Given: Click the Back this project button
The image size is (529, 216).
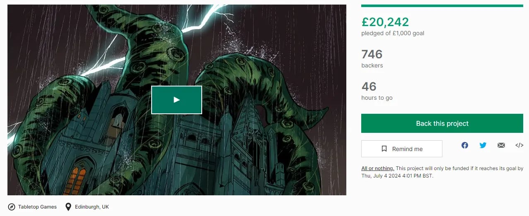Looking at the screenshot, I should pos(442,123).
